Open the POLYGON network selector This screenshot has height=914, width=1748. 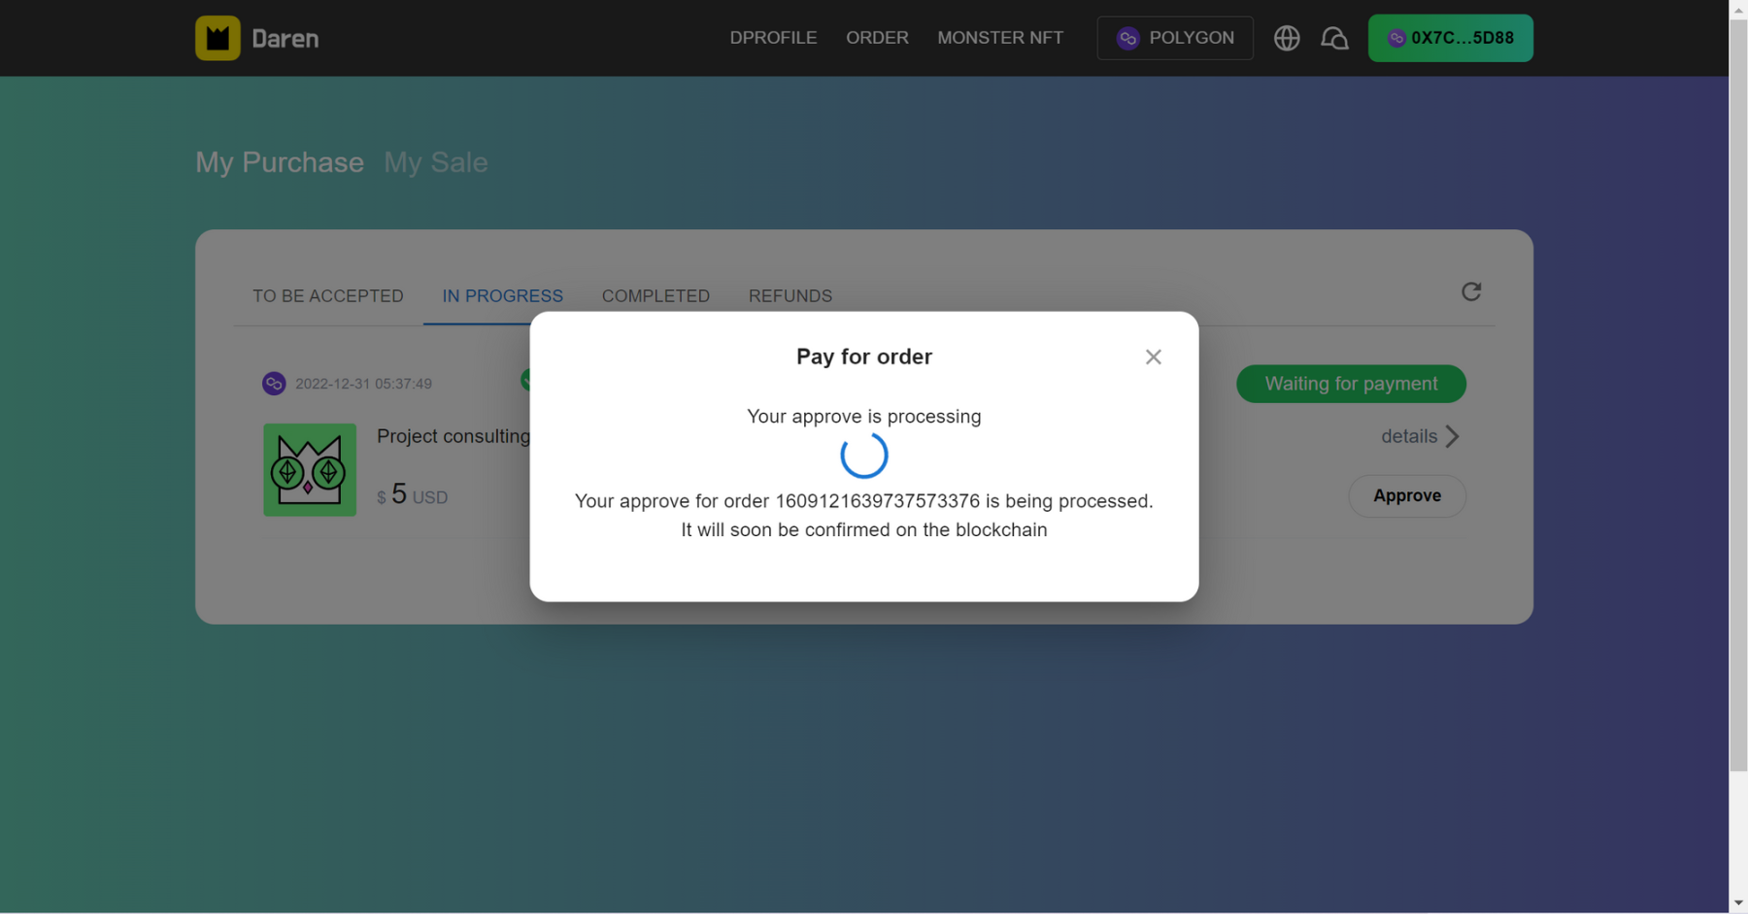[x=1174, y=38]
